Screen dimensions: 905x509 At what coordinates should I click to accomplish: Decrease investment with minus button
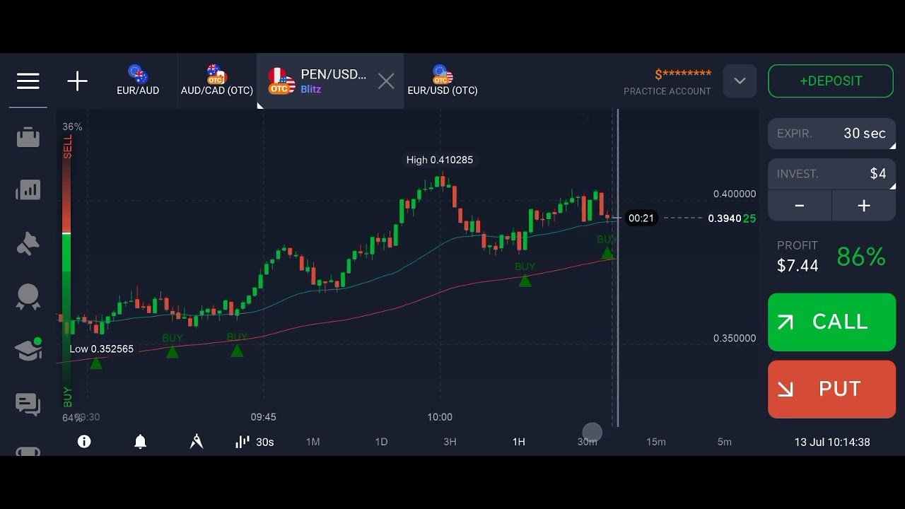tap(800, 206)
